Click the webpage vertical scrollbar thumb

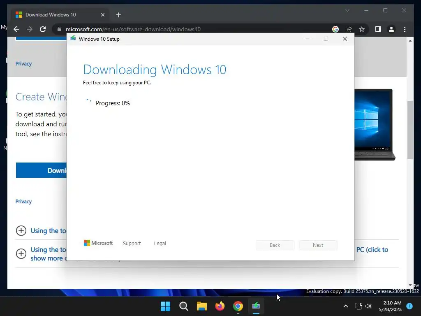(x=410, y=130)
